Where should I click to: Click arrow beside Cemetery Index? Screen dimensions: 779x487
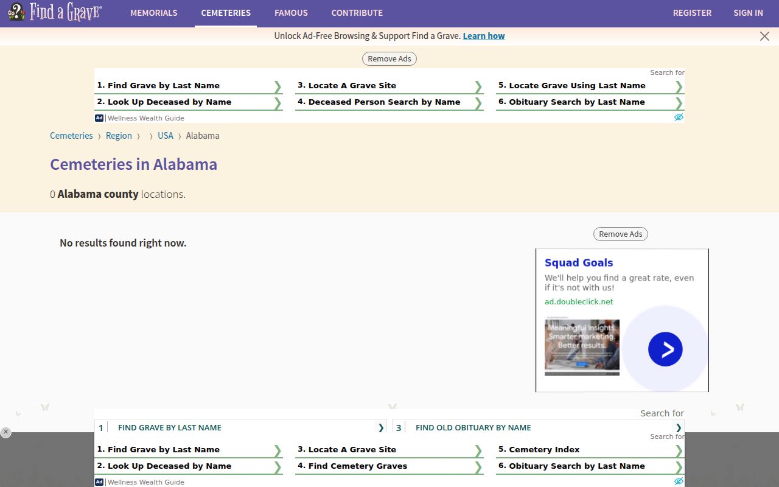(679, 450)
